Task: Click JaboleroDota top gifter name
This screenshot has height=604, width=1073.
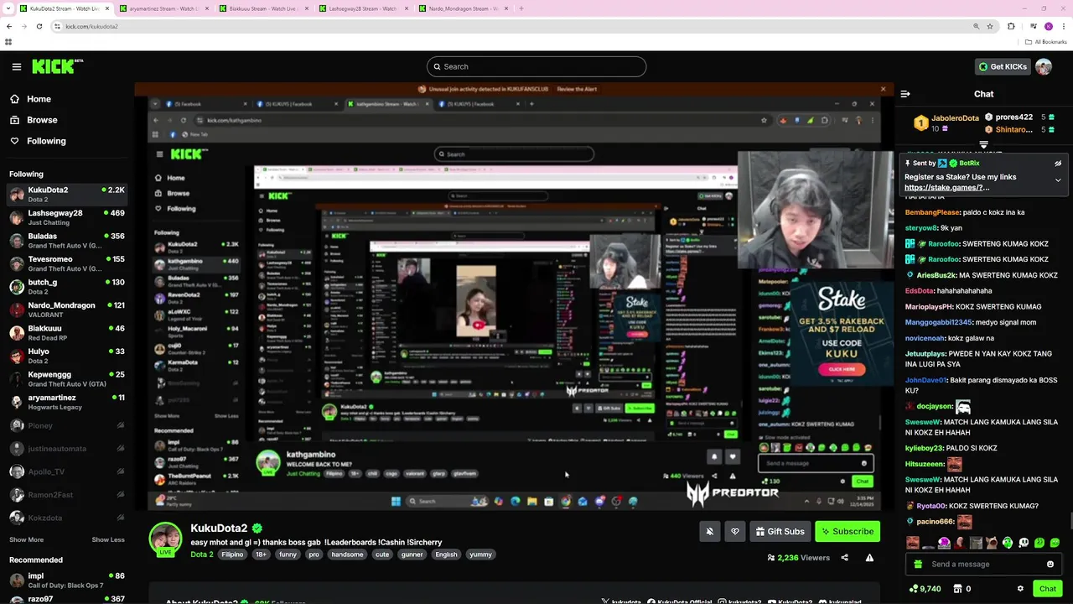Action: click(x=955, y=118)
